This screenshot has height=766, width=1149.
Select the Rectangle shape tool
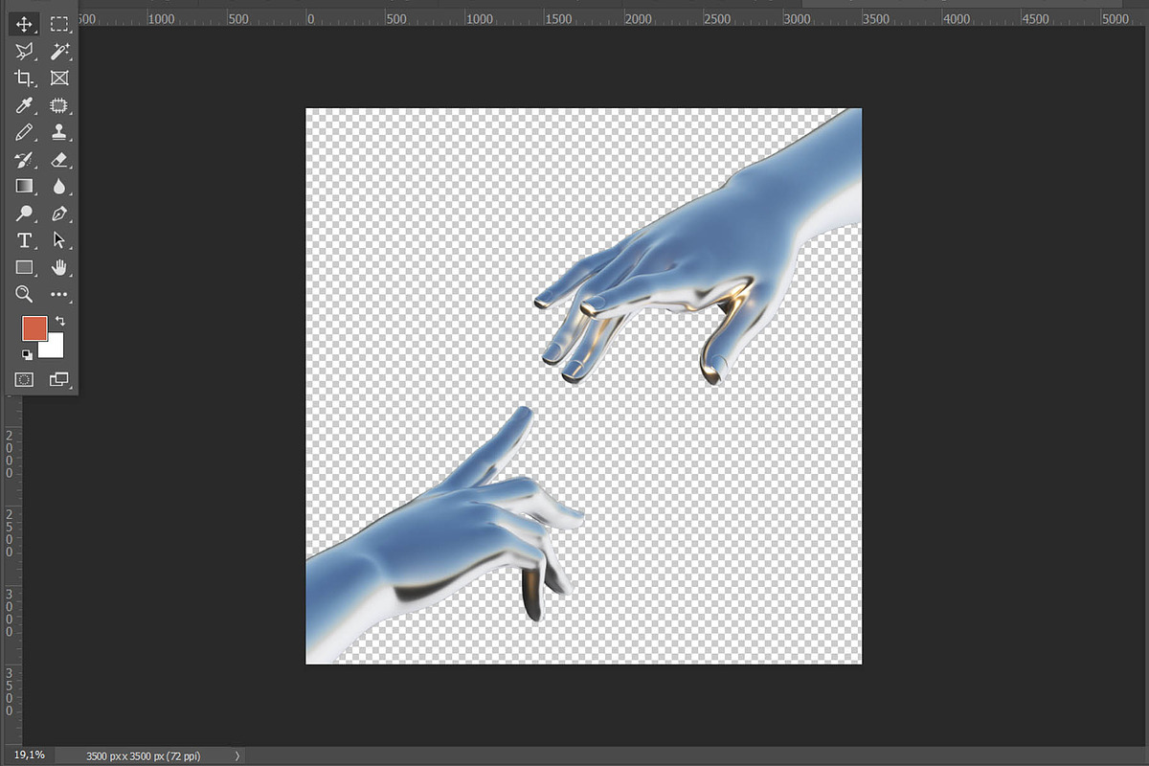(x=25, y=267)
